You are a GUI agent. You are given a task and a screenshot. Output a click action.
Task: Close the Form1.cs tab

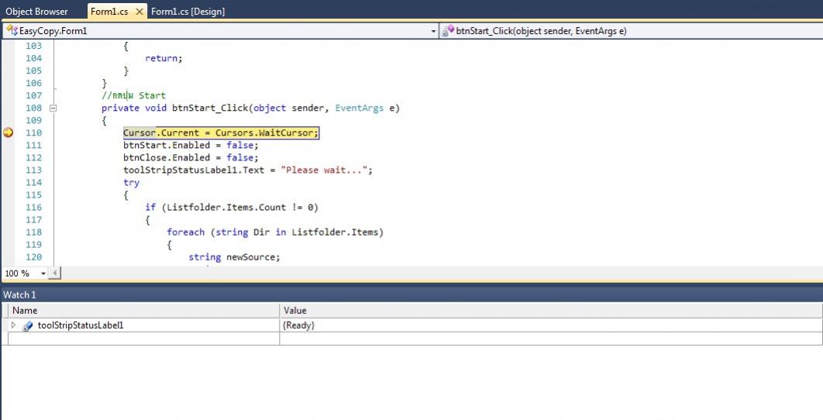(x=139, y=12)
